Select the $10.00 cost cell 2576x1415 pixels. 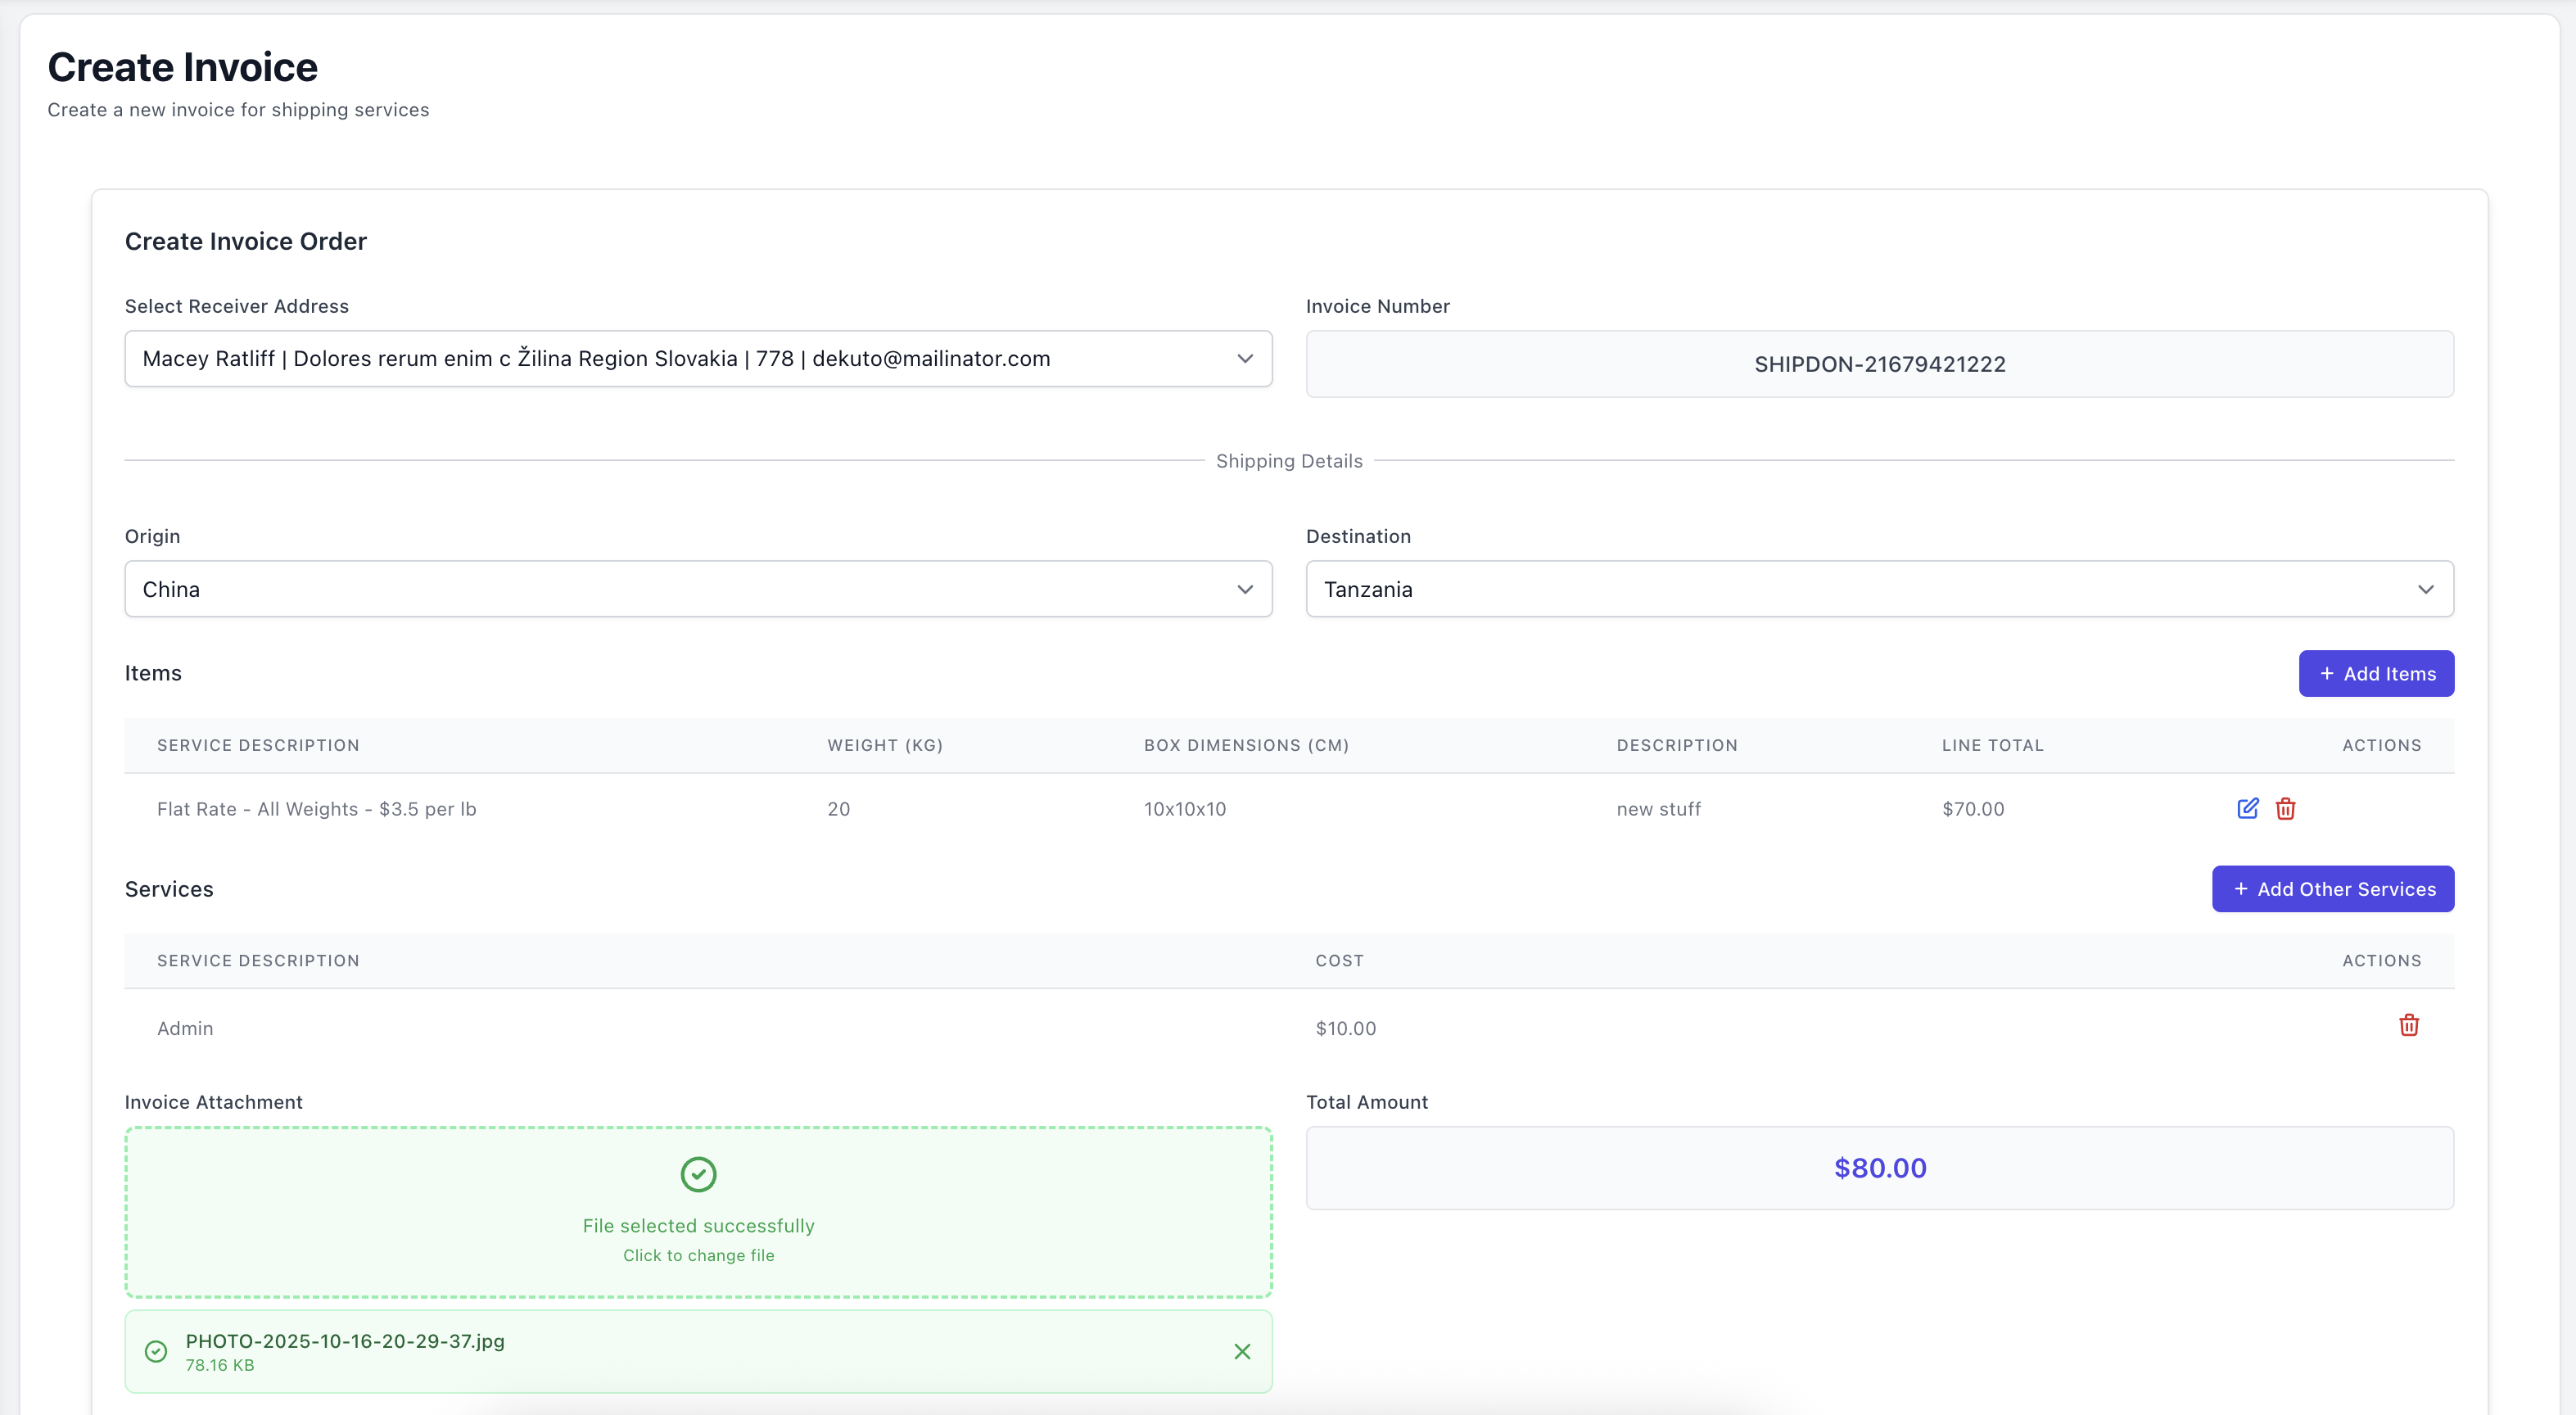(x=1345, y=1027)
